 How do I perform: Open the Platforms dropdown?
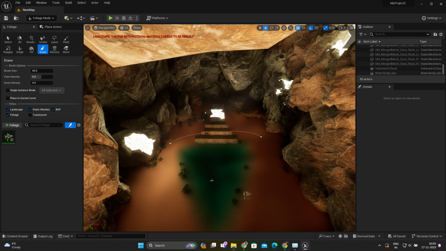157,18
